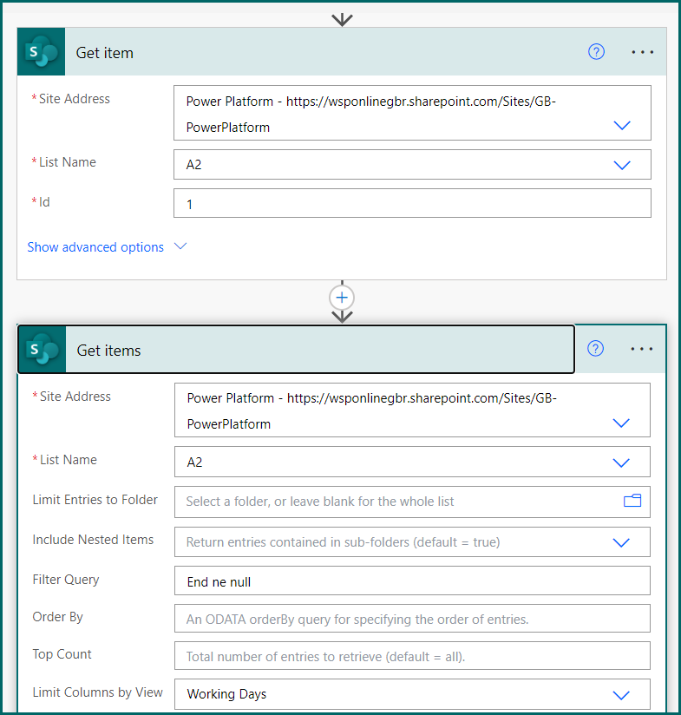The image size is (681, 715).
Task: Select the A2 value in Get item List Name
Action: [193, 165]
